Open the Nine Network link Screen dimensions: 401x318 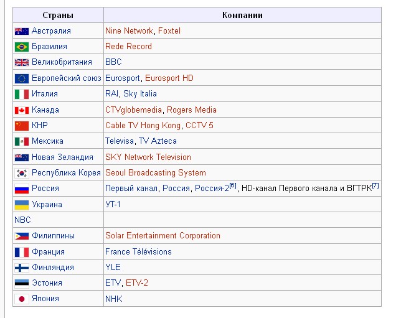(x=129, y=30)
